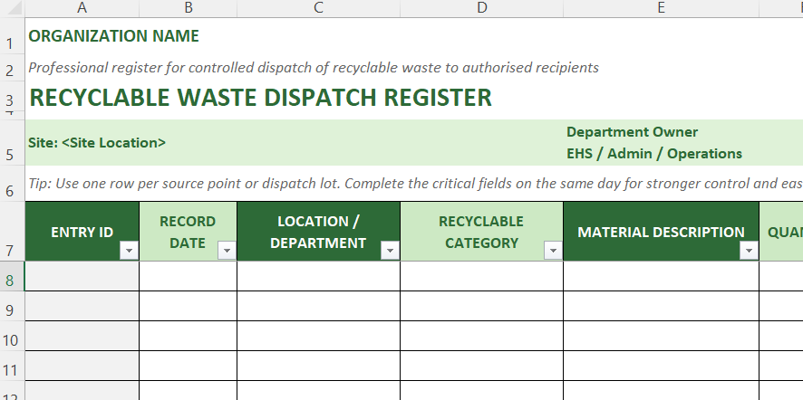Select row 8 header

(x=12, y=281)
